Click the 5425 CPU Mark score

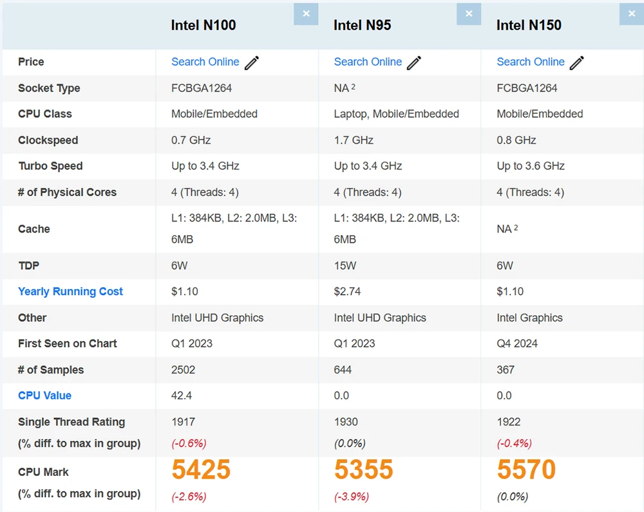click(x=201, y=469)
